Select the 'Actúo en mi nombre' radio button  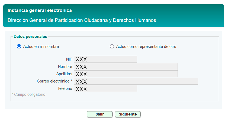19,46
